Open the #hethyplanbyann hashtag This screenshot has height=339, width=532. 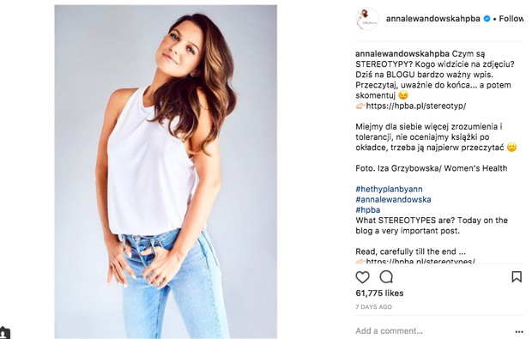(390, 189)
